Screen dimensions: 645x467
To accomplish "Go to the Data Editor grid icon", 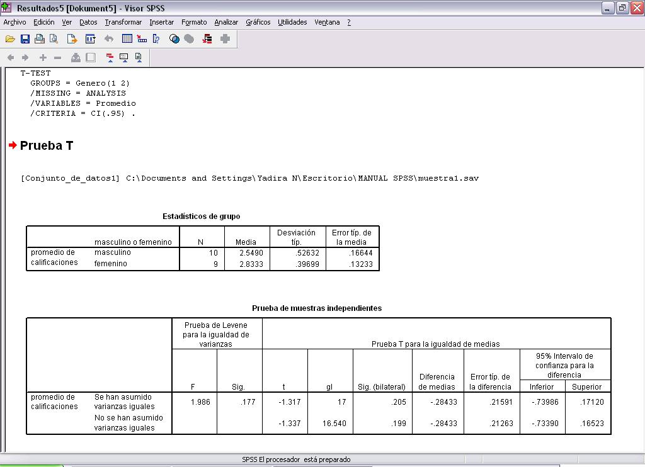I will point(127,39).
